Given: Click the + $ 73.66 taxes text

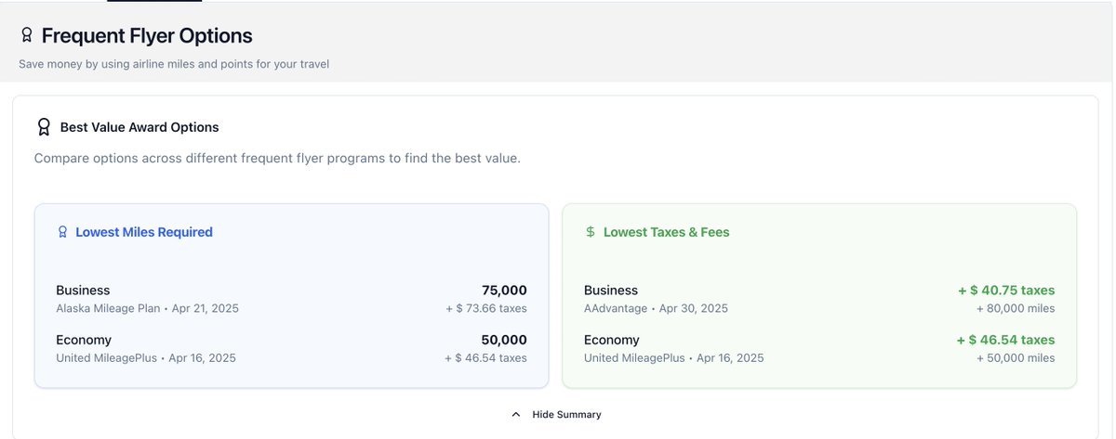Looking at the screenshot, I should 486,308.
